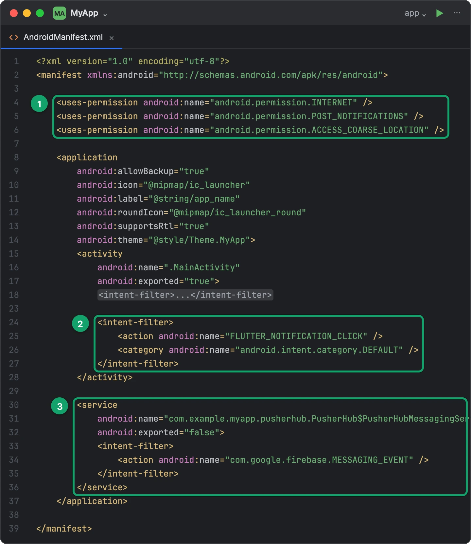
Task: Click the FLUTTER_NOTIFICATION_CLICK action value
Action: [296, 336]
